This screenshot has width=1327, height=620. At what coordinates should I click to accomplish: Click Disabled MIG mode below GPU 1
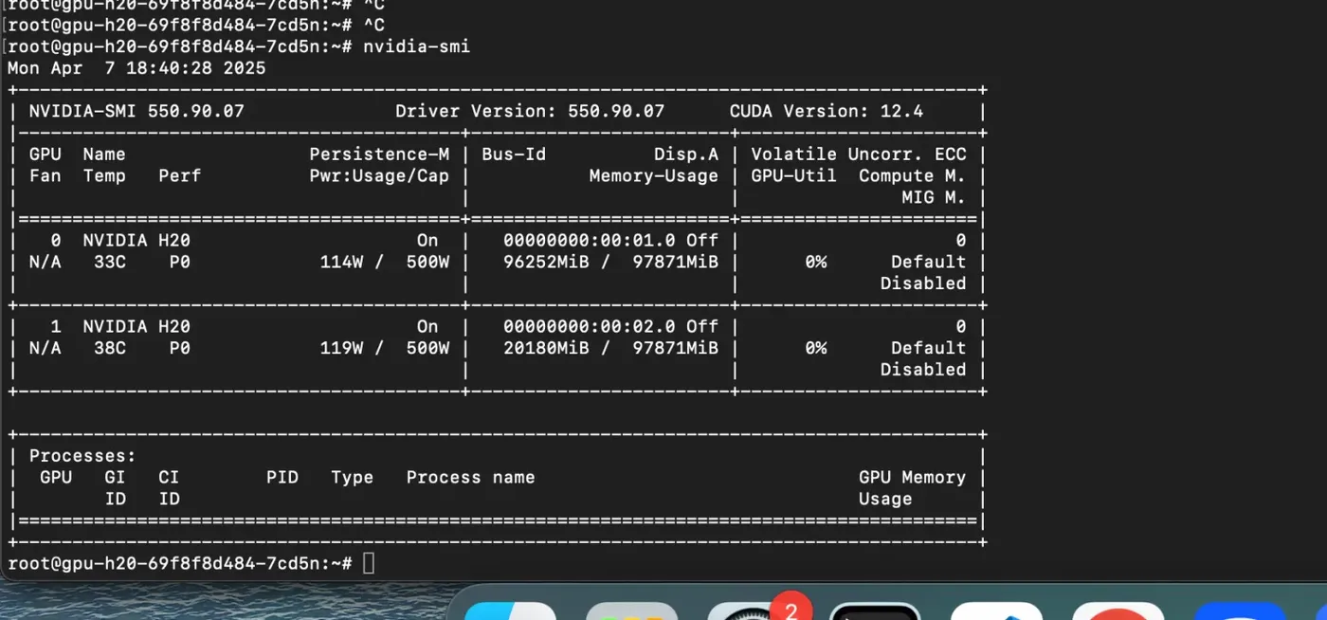922,370
